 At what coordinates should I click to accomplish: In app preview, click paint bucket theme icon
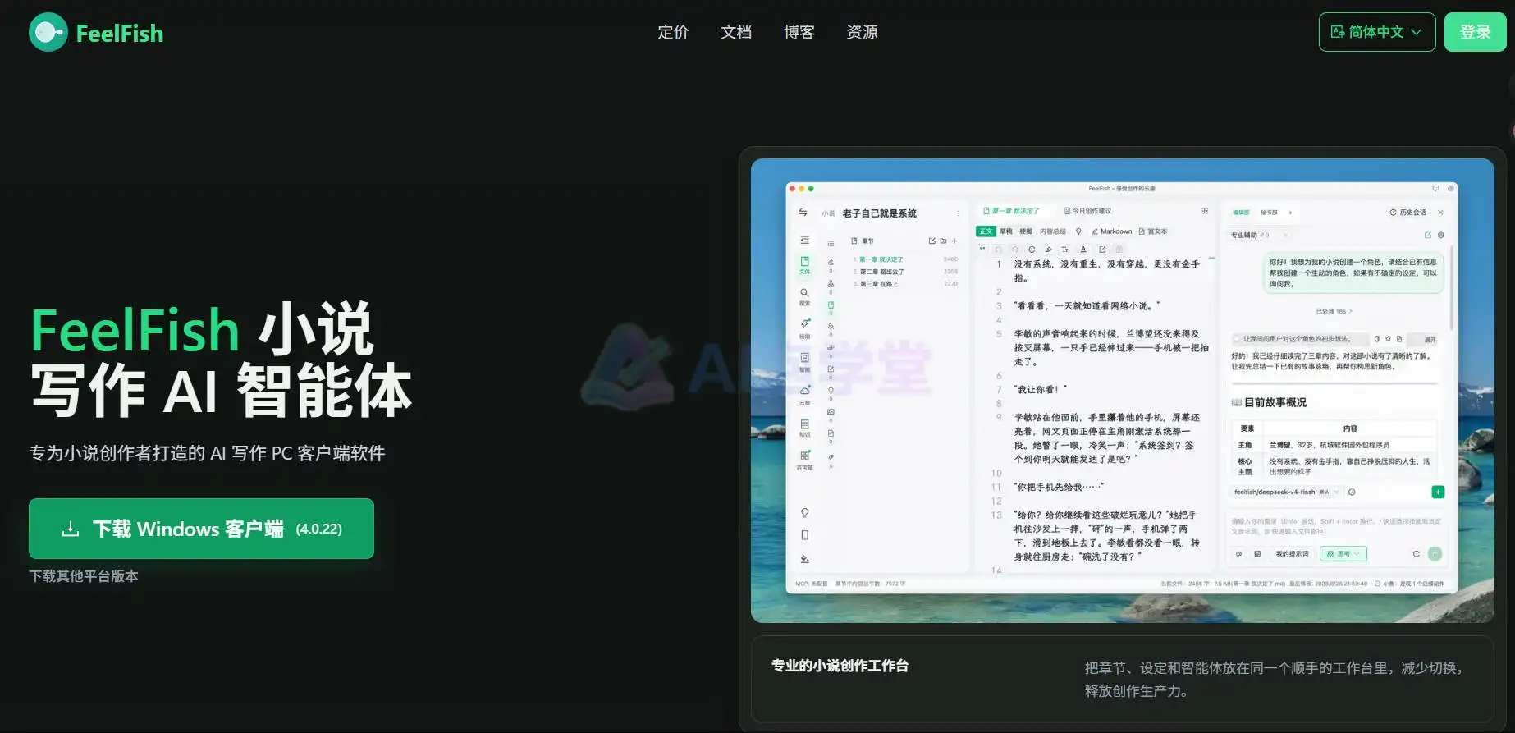(804, 559)
